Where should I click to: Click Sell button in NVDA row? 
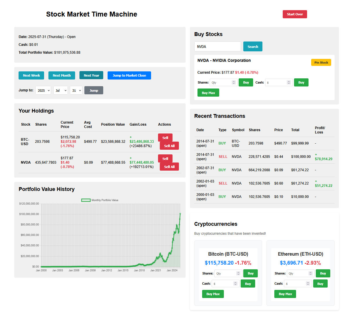click(x=165, y=158)
